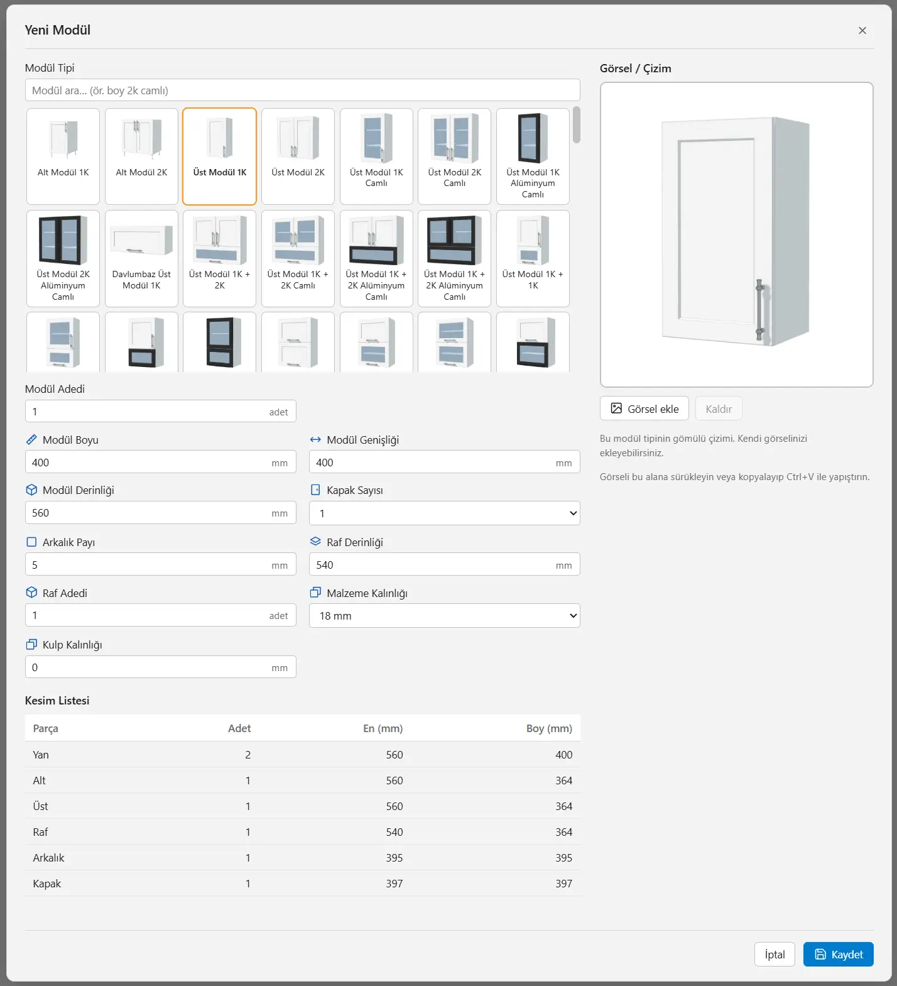Screen dimensions: 897x986
Task: Select the Alt Modül 2K module type
Action: [141, 156]
